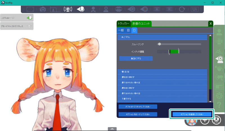The width and height of the screenshot is (225, 131).
Task: Open the eye-gear tracking settings sidebar icon
Action: point(219,59)
